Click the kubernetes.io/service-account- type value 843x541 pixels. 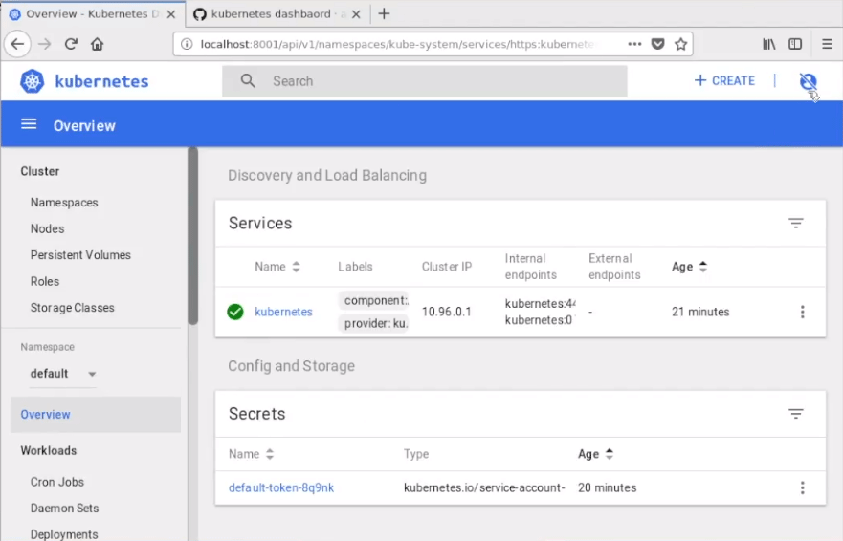pos(484,487)
